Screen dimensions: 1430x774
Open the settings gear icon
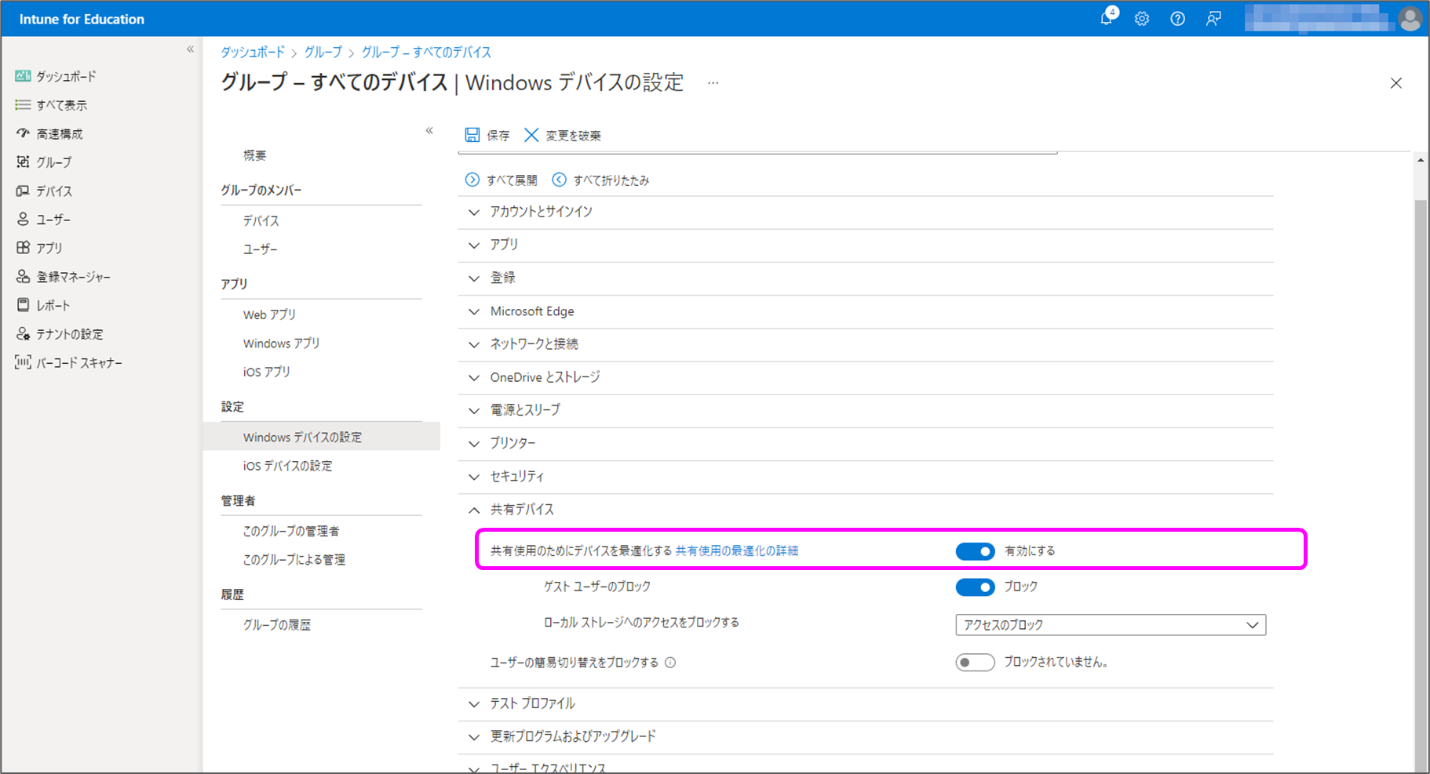(1142, 19)
